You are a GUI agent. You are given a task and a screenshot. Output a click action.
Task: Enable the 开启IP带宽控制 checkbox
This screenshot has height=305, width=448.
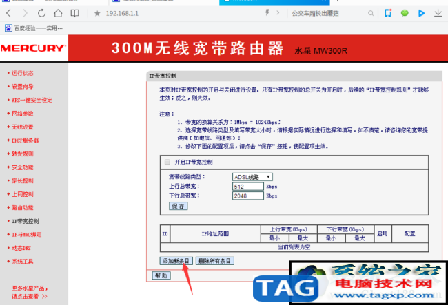[167, 162]
